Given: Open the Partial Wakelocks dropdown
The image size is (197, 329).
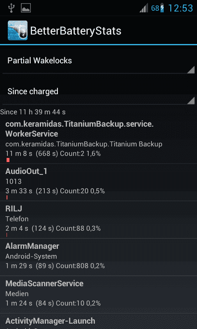Looking at the screenshot, I should coord(98,60).
